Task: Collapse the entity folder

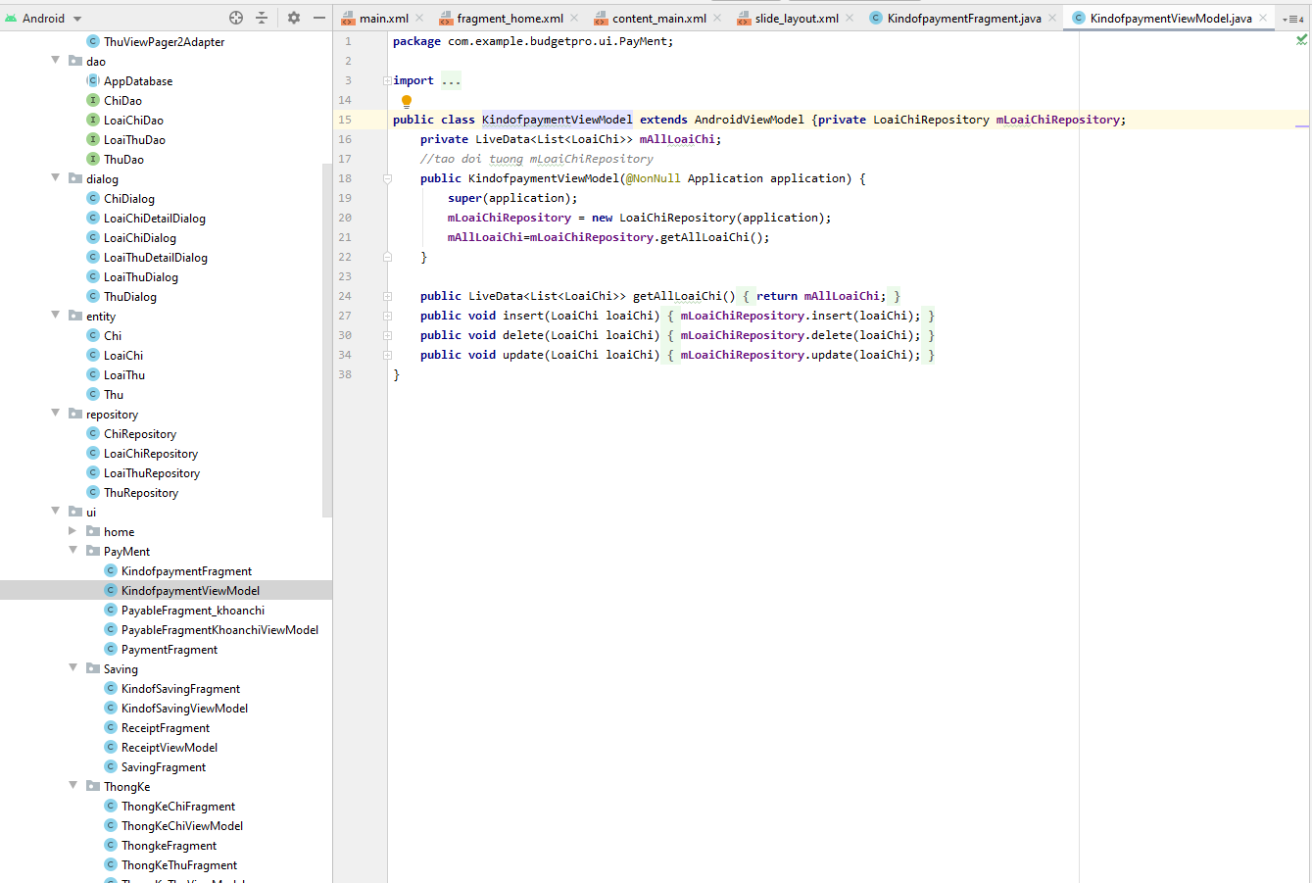Action: coord(56,316)
